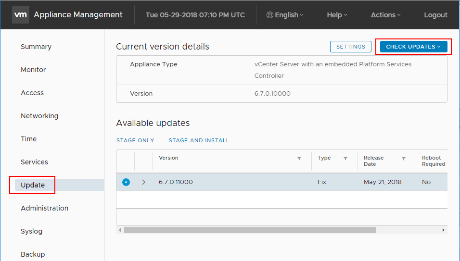Go to the Summary section
The width and height of the screenshot is (460, 261).
36,47
